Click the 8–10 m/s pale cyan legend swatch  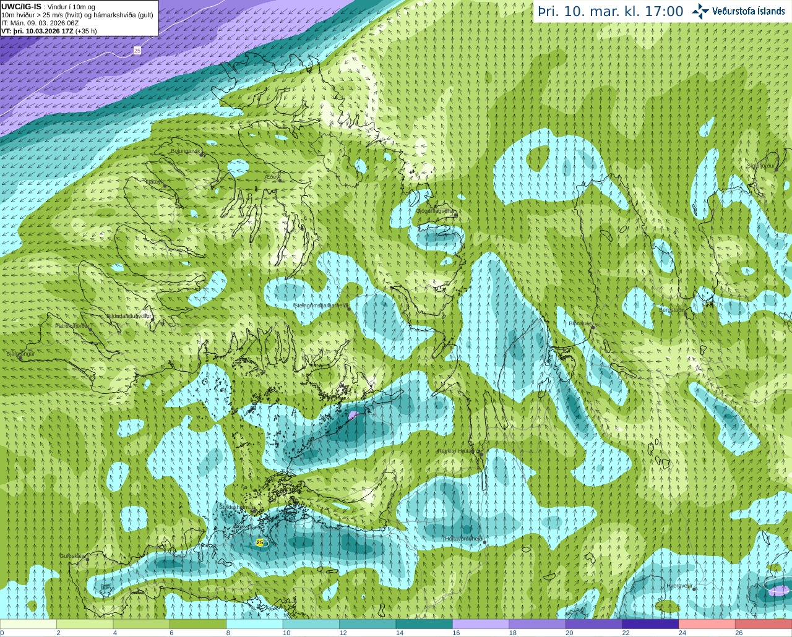(255, 624)
